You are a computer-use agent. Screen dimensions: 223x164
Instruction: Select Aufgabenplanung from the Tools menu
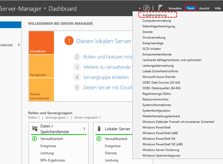(154, 15)
